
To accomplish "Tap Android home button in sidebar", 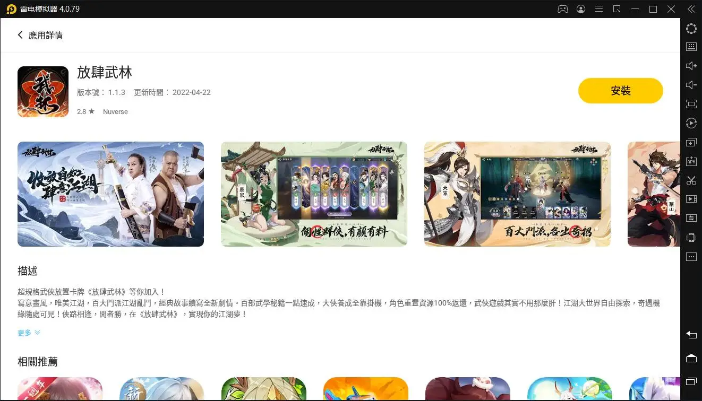I will (691, 358).
